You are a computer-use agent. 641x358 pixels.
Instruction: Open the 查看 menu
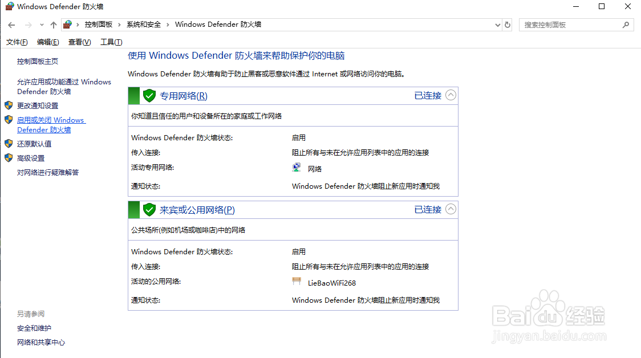(79, 42)
